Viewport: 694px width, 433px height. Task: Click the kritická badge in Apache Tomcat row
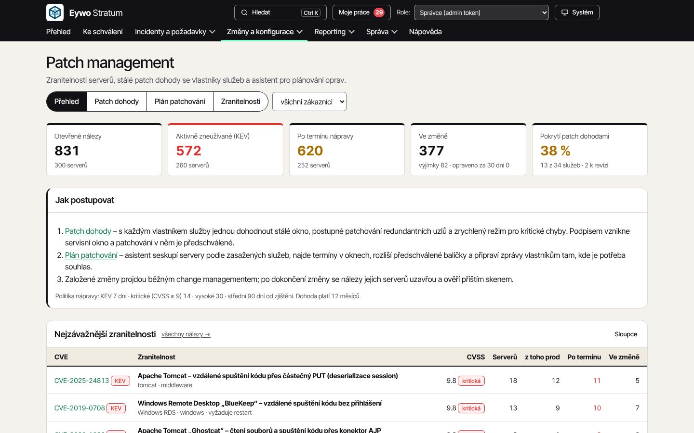(471, 381)
